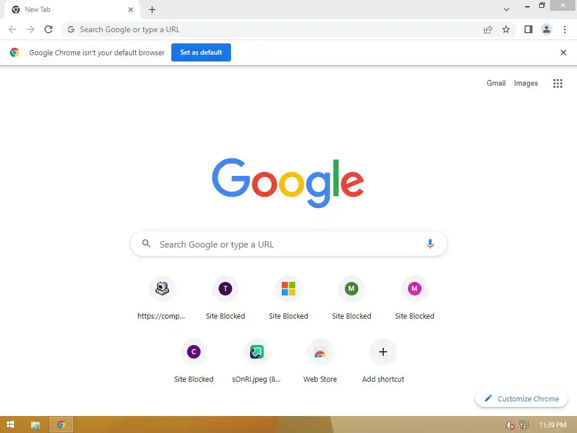Open Chrome's three-dot menu
Screen dimensions: 577x433
565,29
